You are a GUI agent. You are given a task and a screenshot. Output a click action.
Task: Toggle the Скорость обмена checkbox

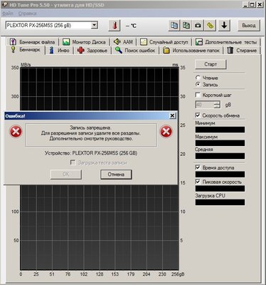(198, 115)
